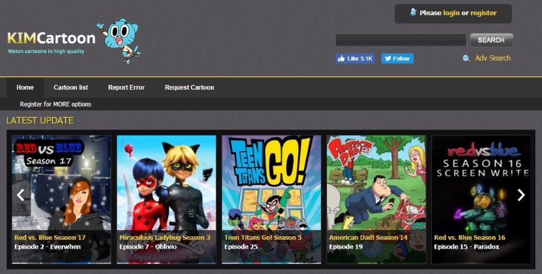
Task: Click the Watch cartoons in high quality tagline
Action: 46,51
